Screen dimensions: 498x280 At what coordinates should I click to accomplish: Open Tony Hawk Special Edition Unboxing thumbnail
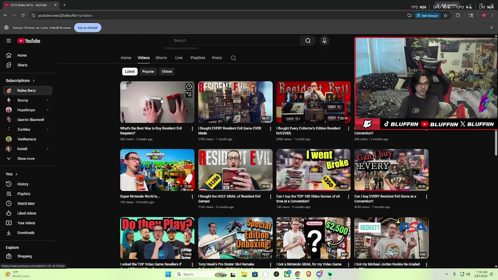(x=235, y=238)
